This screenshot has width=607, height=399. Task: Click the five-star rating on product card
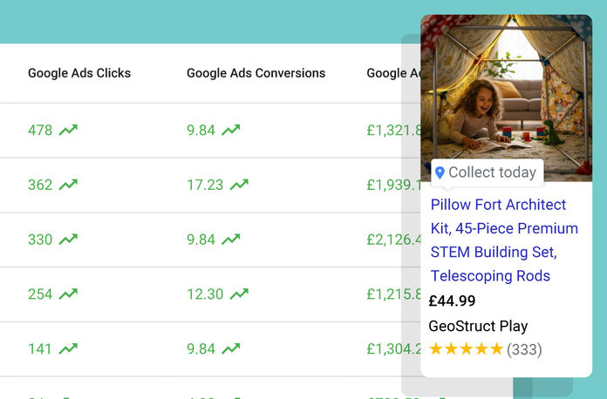466,349
